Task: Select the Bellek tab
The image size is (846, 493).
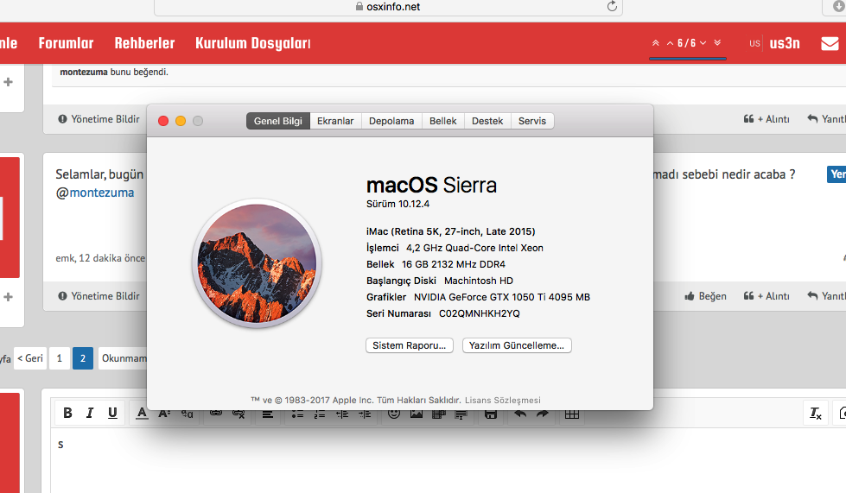Action: [443, 121]
